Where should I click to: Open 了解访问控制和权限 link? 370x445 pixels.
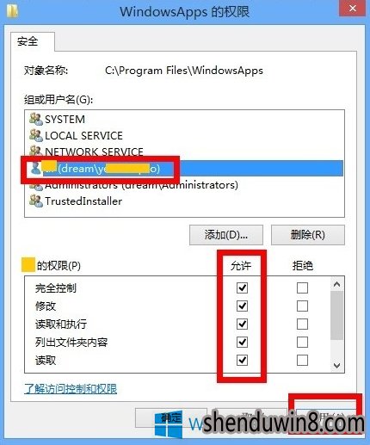71,389
